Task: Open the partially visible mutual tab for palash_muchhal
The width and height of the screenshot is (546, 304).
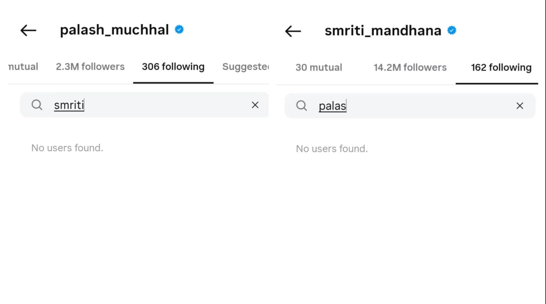Action: (23, 67)
